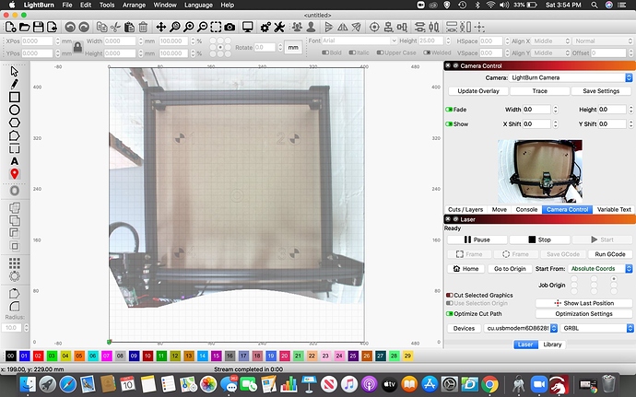Click the camera preview thumbnail
Screen dimensions: 636x397
coord(540,171)
